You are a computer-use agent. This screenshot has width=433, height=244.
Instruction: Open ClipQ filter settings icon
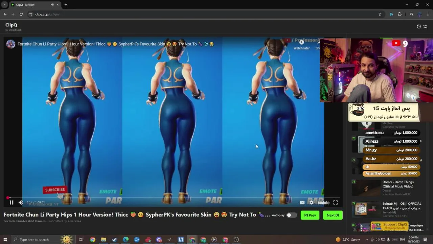(425, 26)
